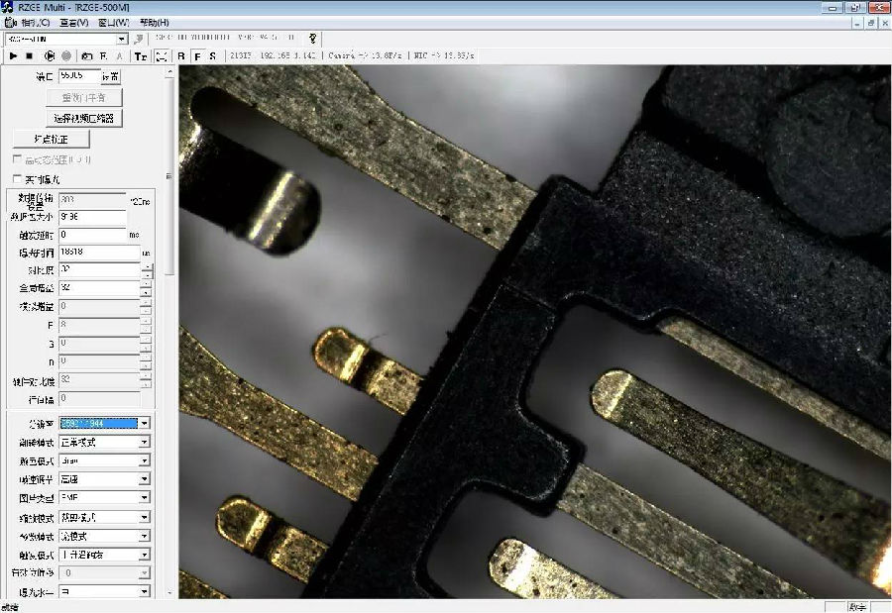Viewport: 892px width, 613px height.
Task: Click the panel scroll-down arrow
Action: tap(168, 593)
